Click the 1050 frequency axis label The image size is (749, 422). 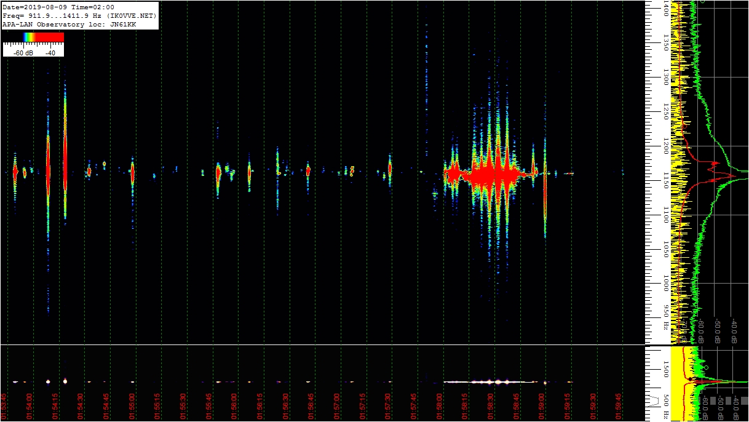pyautogui.click(x=666, y=250)
